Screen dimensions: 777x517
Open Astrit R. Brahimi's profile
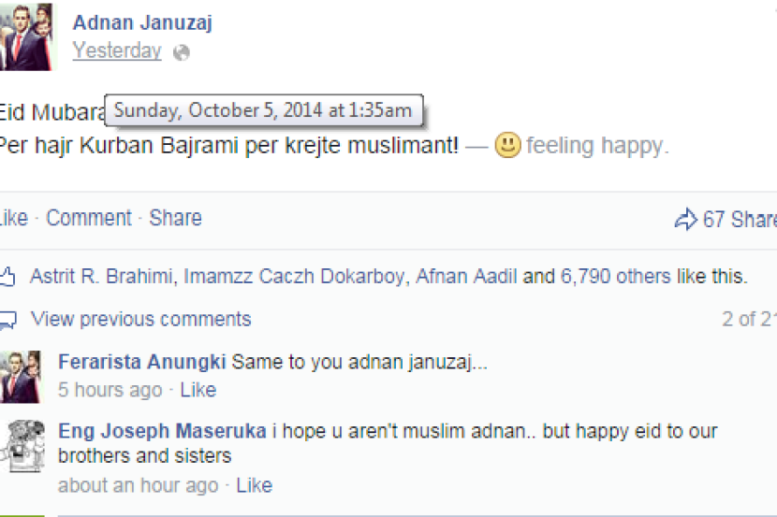click(x=101, y=276)
